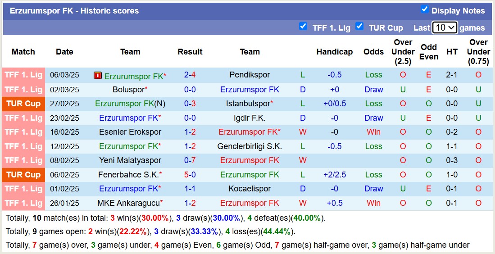Click TFF 1. Lig label on 06/03/25 row

(x=23, y=75)
